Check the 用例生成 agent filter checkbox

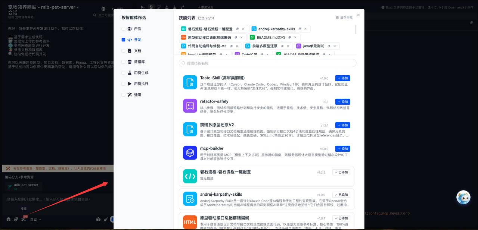[123, 73]
